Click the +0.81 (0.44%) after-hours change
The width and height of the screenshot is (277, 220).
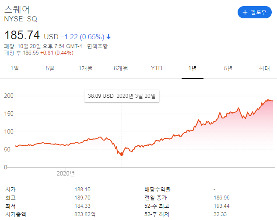click(57, 53)
